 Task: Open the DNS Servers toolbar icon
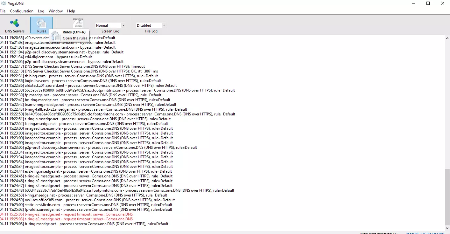[15, 25]
